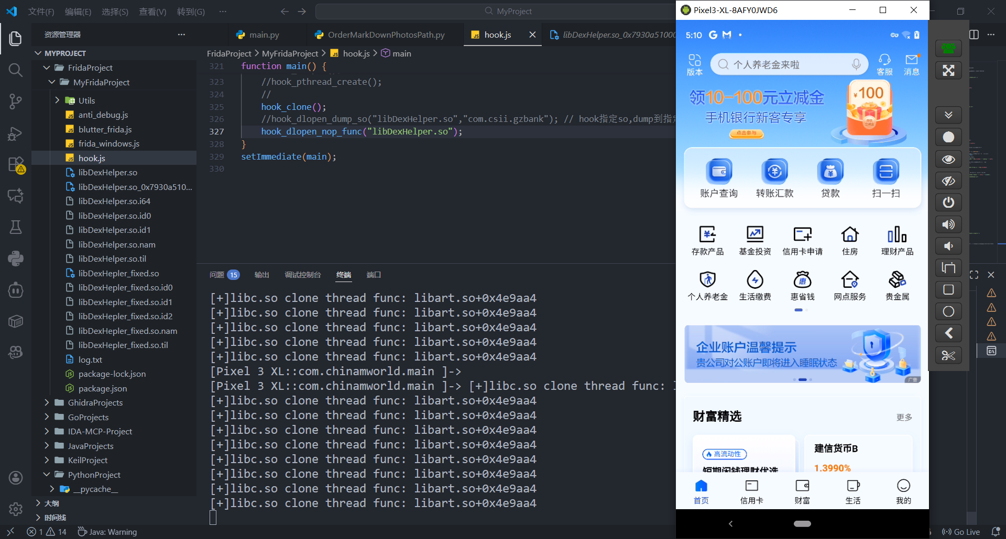Open anti_debug.js in the explorer
The height and width of the screenshot is (539, 1006).
pyautogui.click(x=103, y=115)
